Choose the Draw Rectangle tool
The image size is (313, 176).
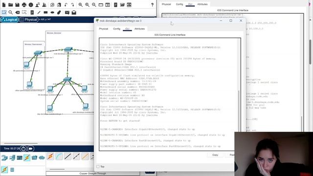point(45,12)
